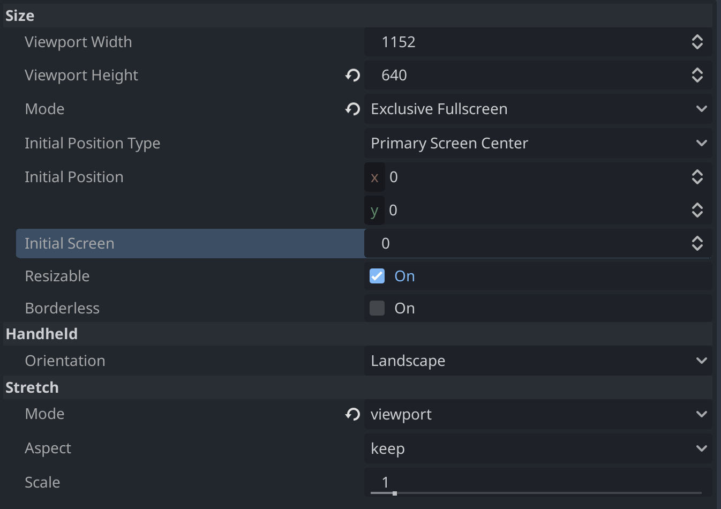721x509 pixels.
Task: Collapse the Stretch section header
Action: (x=32, y=388)
